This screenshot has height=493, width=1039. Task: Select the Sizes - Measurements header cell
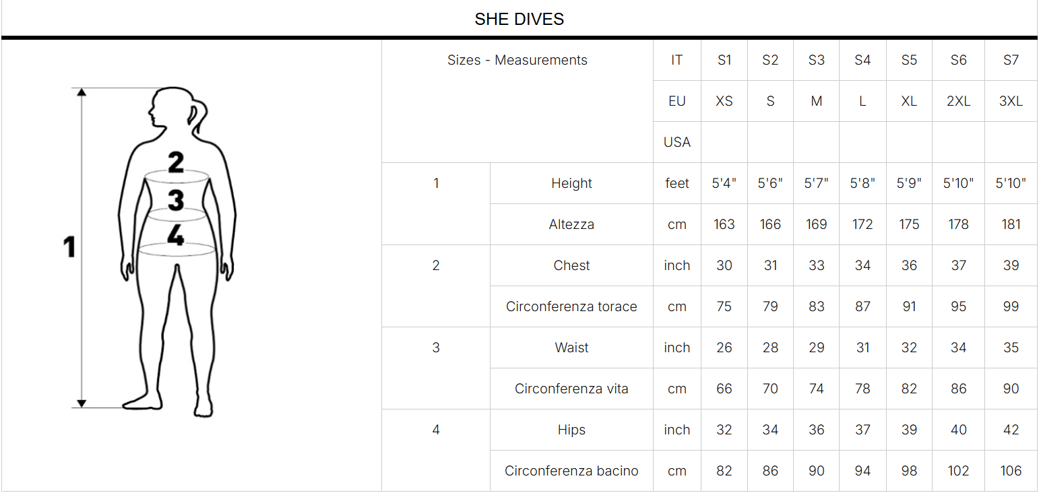point(517,60)
